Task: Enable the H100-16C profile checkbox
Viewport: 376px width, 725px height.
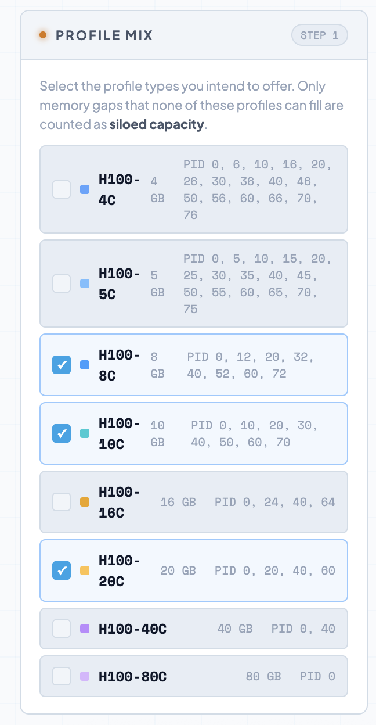Action: click(x=61, y=502)
